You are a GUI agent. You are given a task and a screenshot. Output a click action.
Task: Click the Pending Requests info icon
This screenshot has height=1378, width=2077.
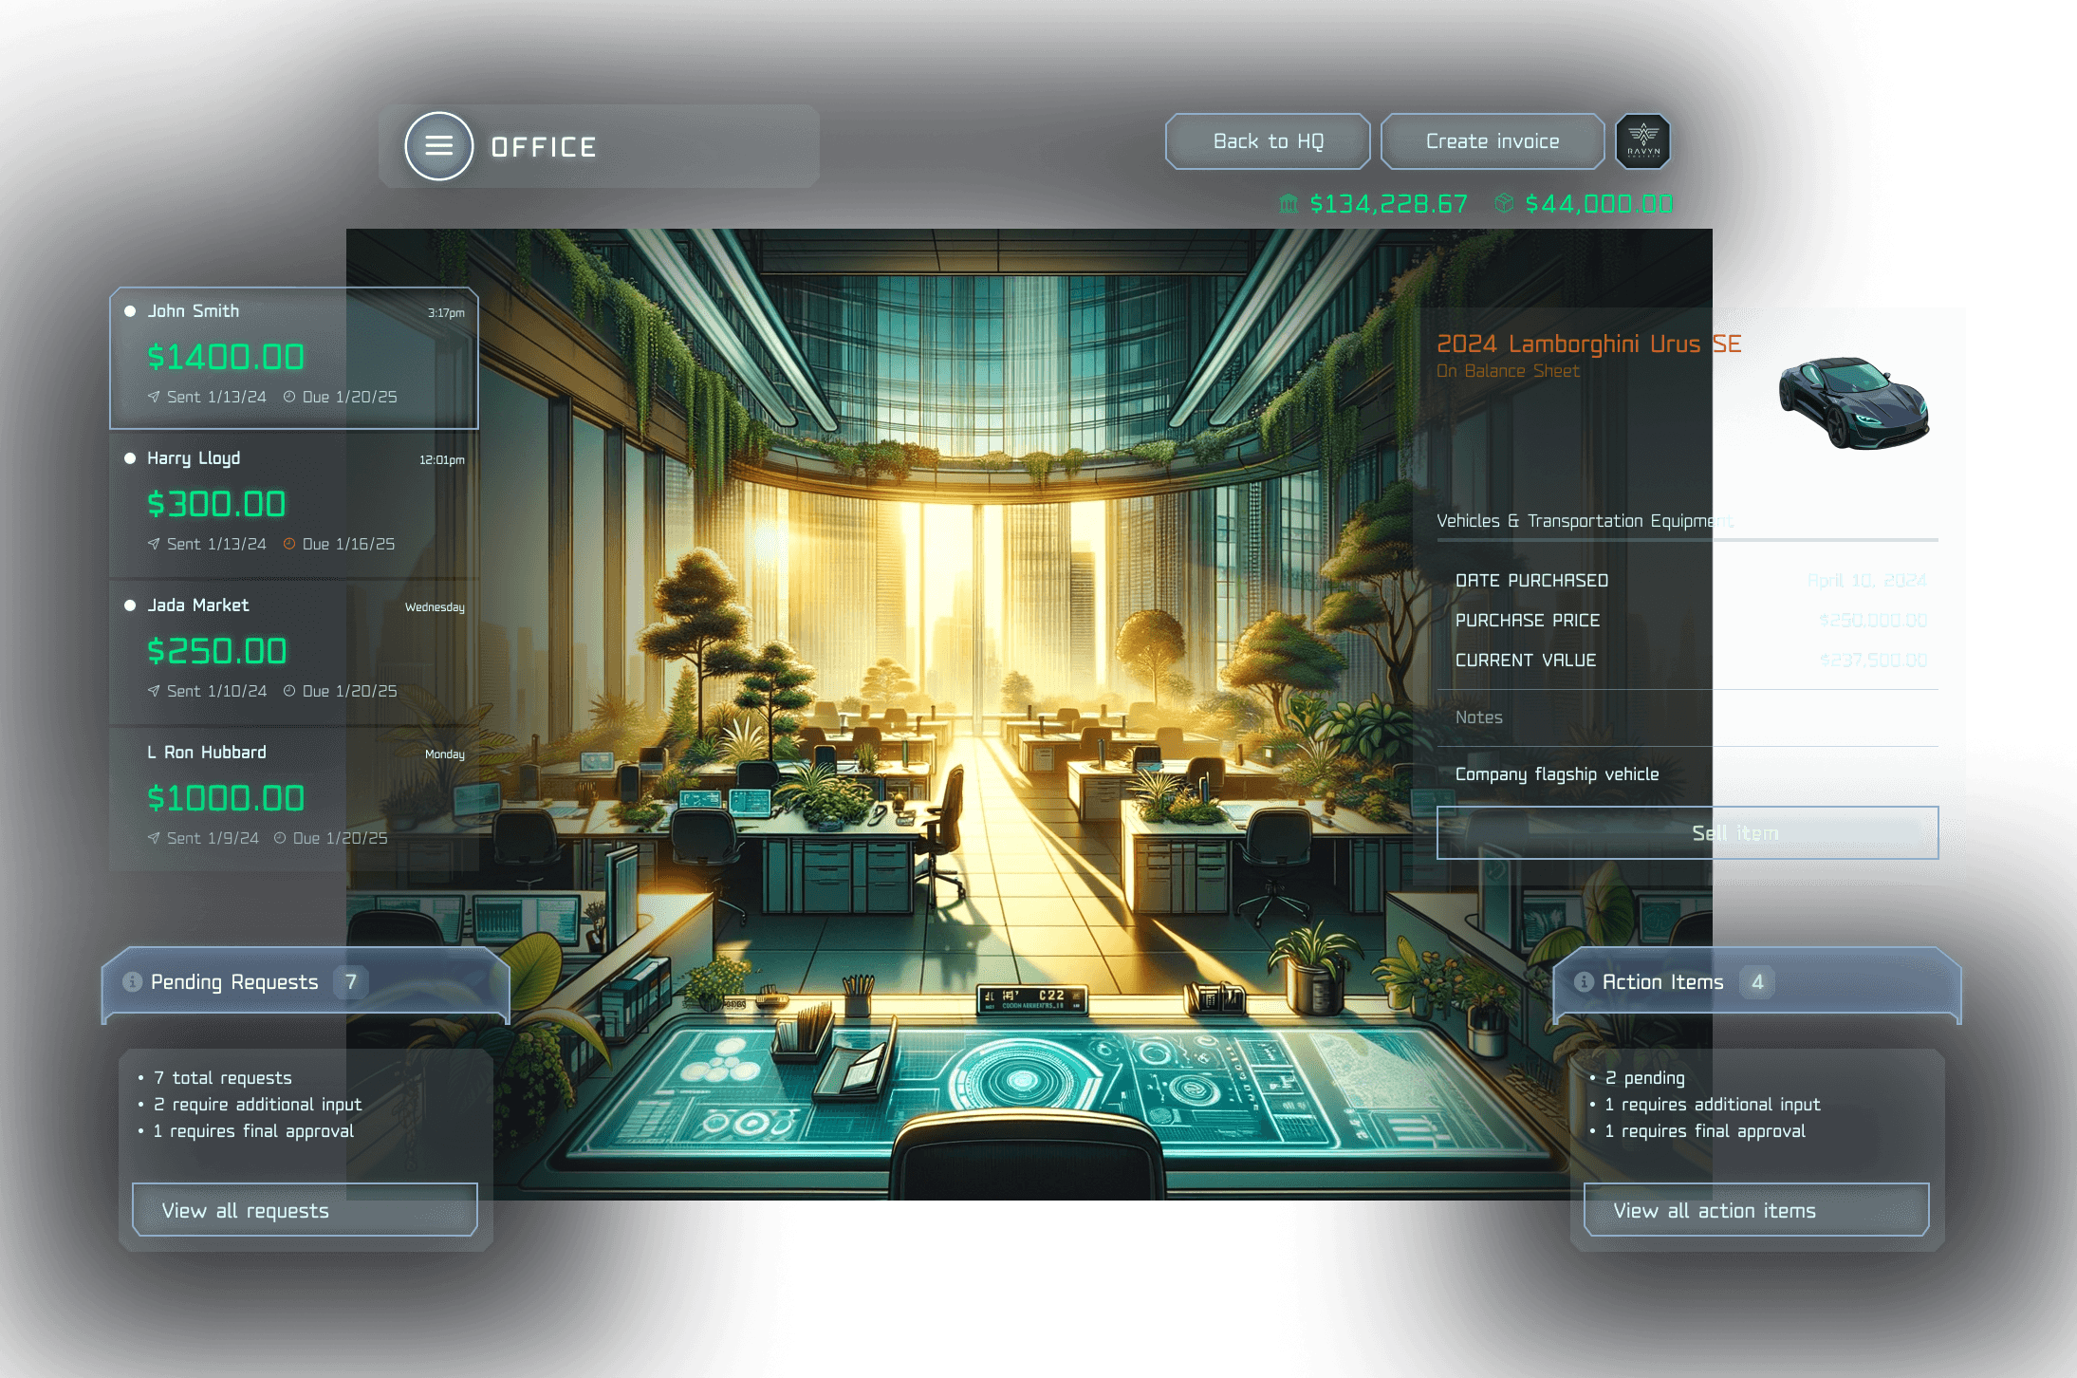click(133, 982)
